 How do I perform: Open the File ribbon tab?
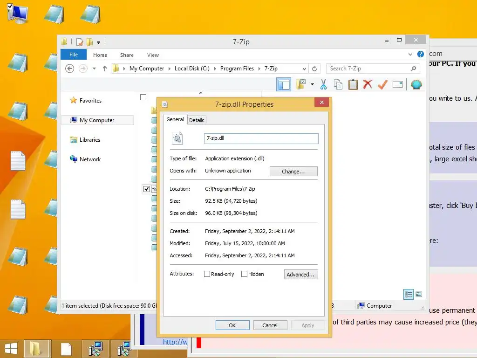[74, 55]
